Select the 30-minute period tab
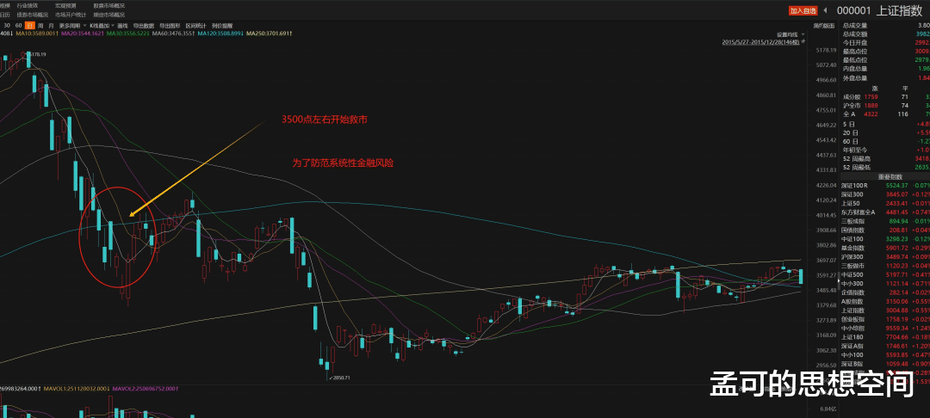This screenshot has width=930, height=418. pyautogui.click(x=7, y=26)
